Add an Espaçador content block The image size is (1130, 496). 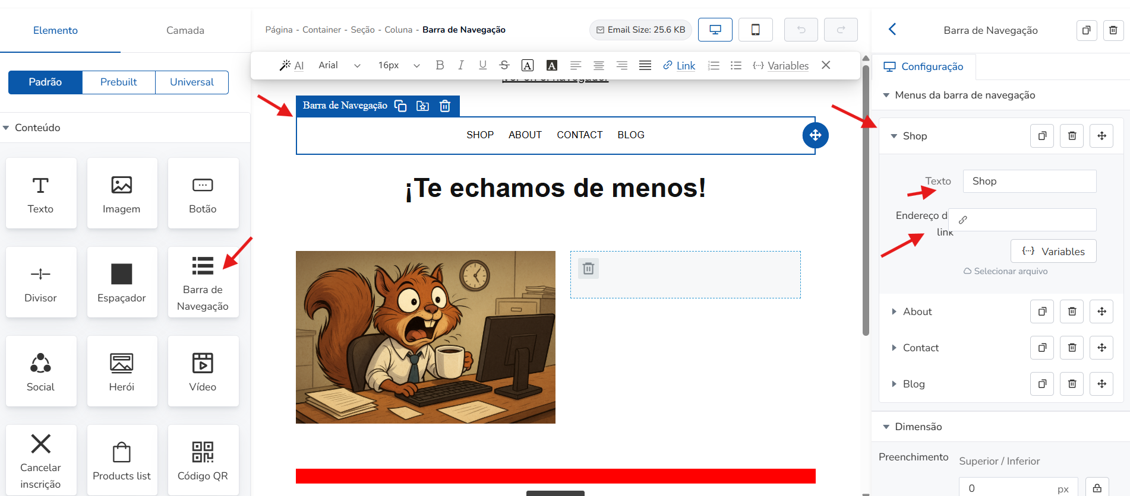point(122,282)
